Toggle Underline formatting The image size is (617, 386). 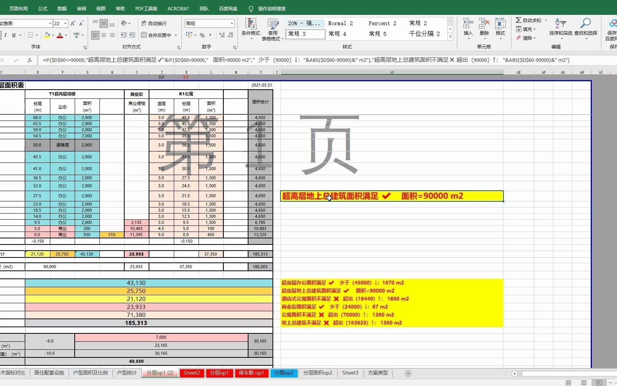coord(13,35)
